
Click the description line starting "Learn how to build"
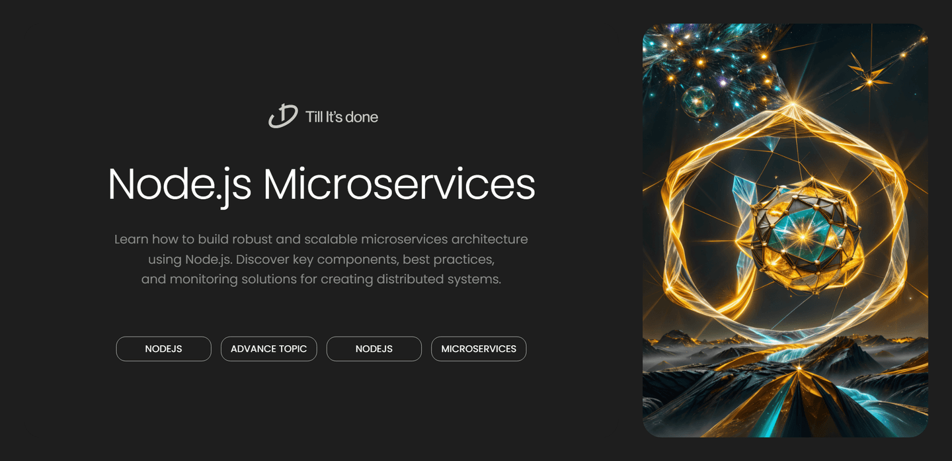click(x=321, y=239)
